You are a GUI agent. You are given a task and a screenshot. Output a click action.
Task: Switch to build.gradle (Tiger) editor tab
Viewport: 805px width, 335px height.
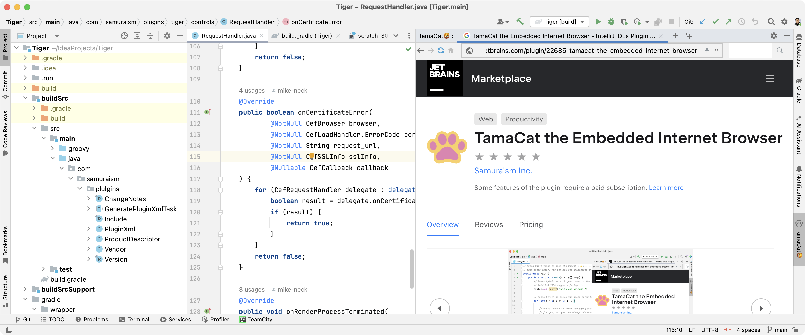[306, 36]
